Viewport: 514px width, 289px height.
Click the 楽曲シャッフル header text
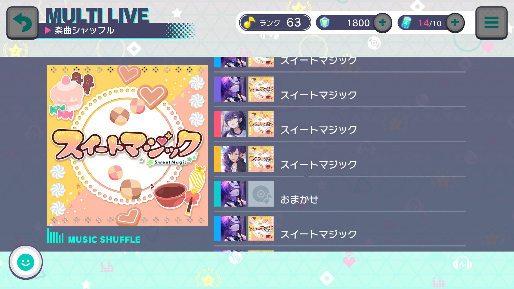tap(85, 30)
